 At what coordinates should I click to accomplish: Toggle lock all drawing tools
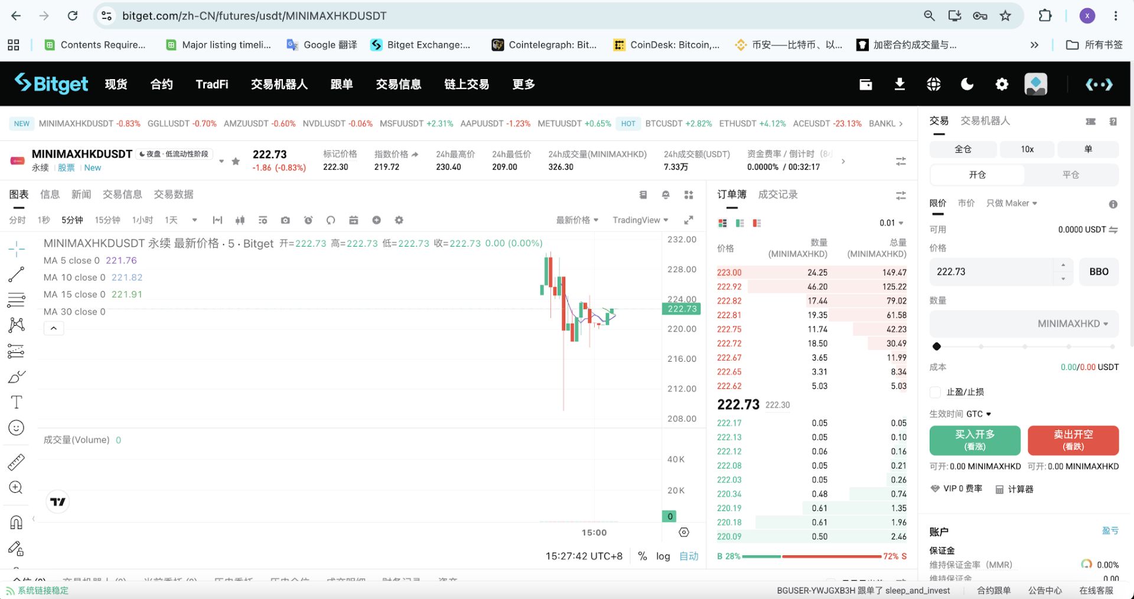[17, 549]
